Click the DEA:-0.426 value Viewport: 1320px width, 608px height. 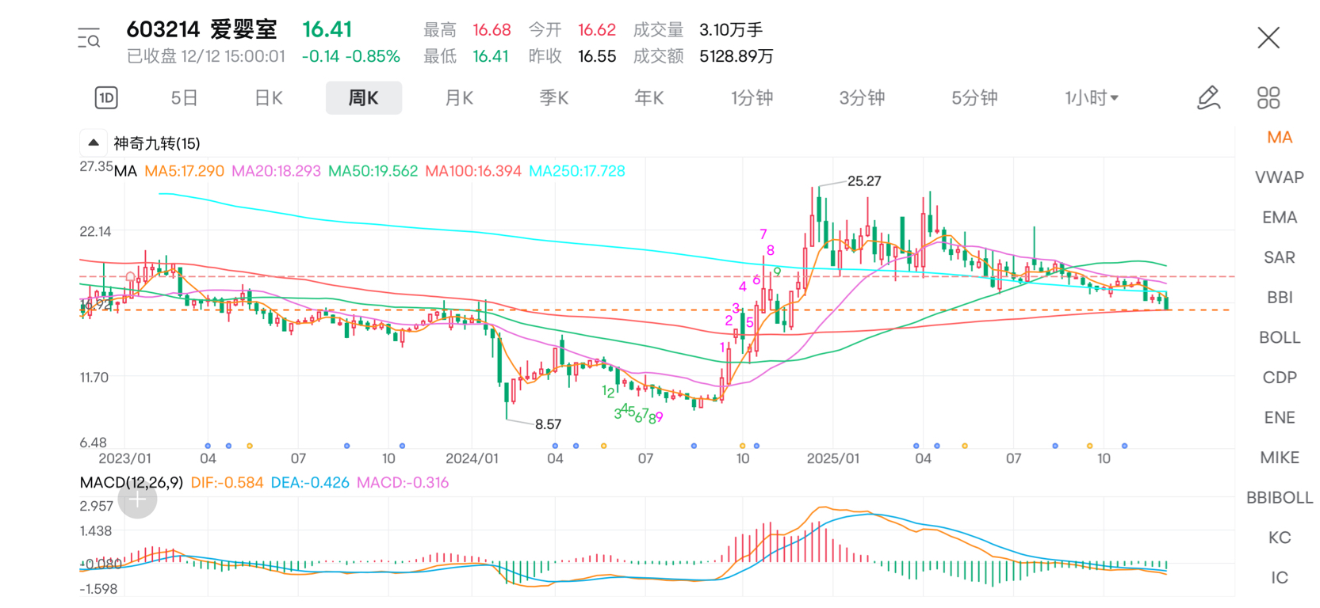pyautogui.click(x=310, y=482)
